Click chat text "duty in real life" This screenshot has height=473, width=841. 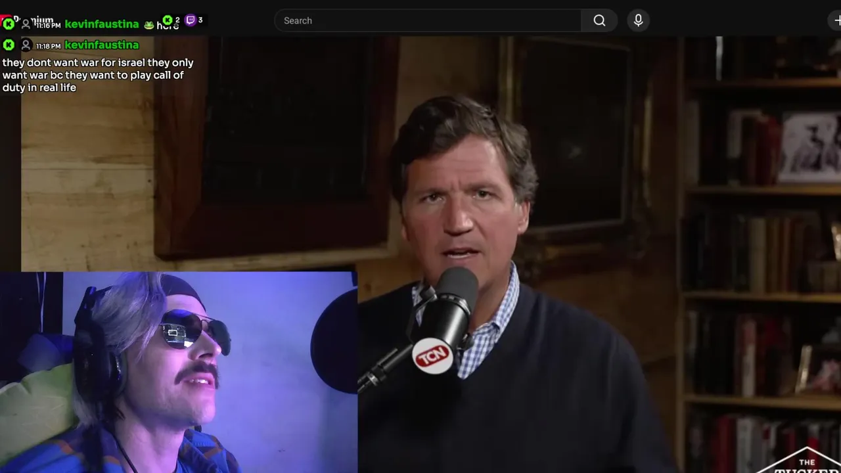coord(39,87)
